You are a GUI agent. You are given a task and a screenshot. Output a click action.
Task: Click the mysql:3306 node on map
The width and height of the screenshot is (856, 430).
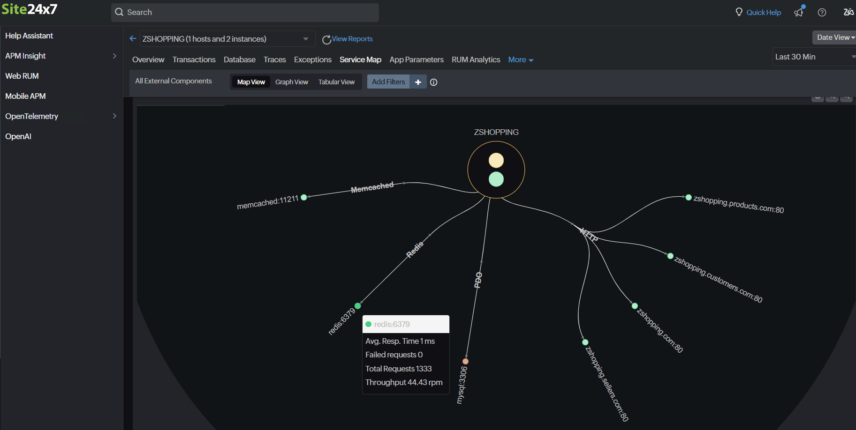point(465,361)
